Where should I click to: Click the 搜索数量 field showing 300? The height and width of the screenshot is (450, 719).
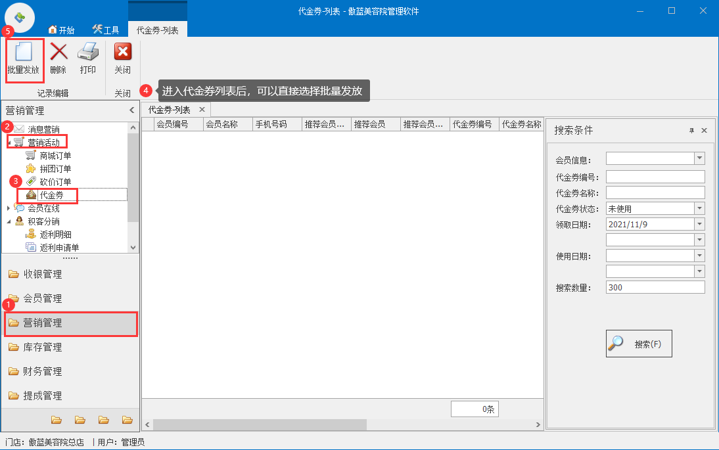click(x=655, y=287)
